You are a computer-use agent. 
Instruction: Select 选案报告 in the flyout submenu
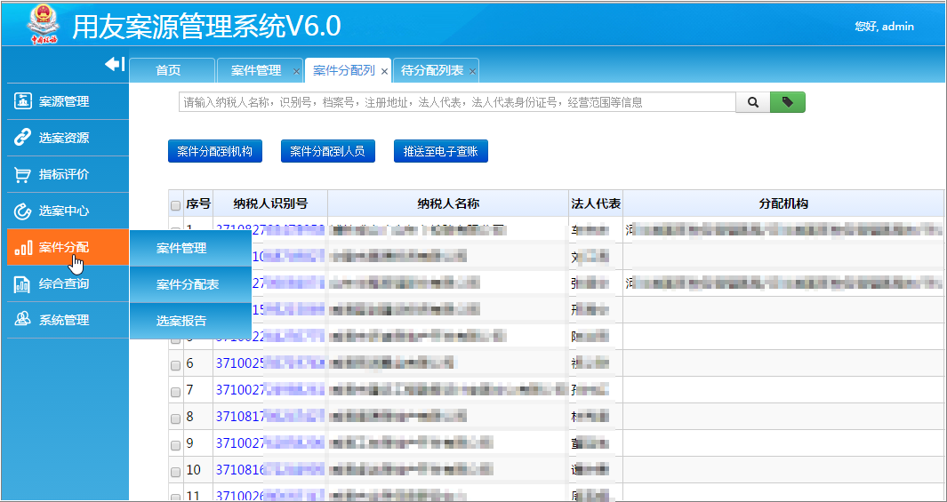click(190, 321)
